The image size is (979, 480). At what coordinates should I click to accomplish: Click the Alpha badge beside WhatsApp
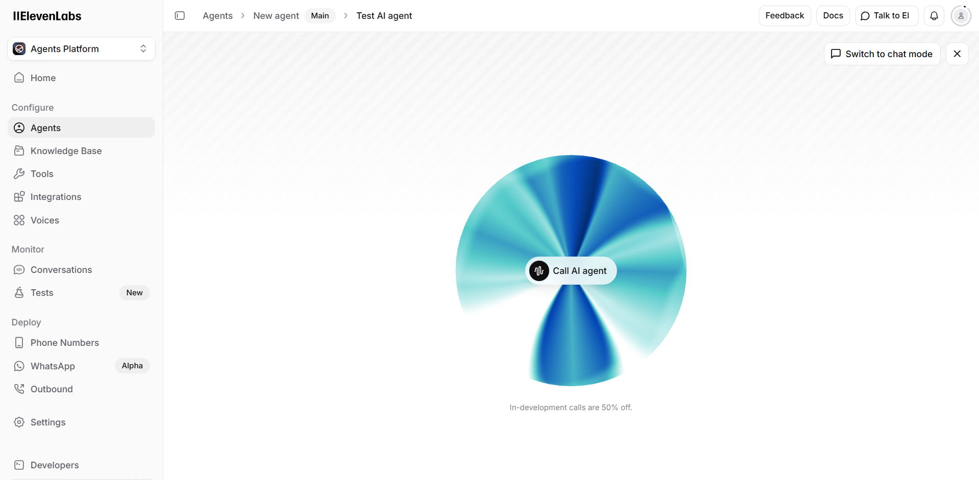tap(132, 366)
